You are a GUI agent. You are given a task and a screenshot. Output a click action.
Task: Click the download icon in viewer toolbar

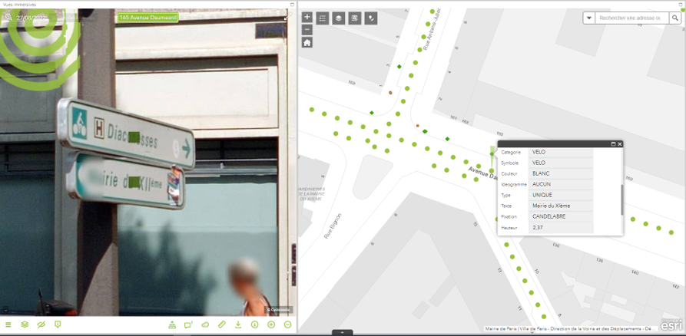pyautogui.click(x=238, y=324)
